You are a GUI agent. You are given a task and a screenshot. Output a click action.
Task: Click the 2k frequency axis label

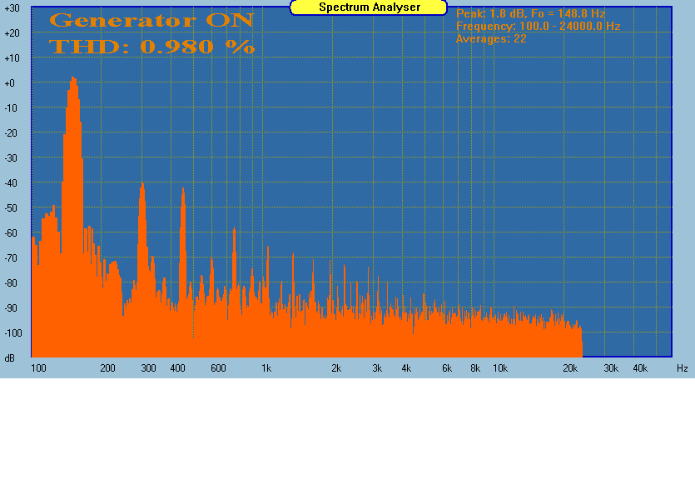[336, 368]
